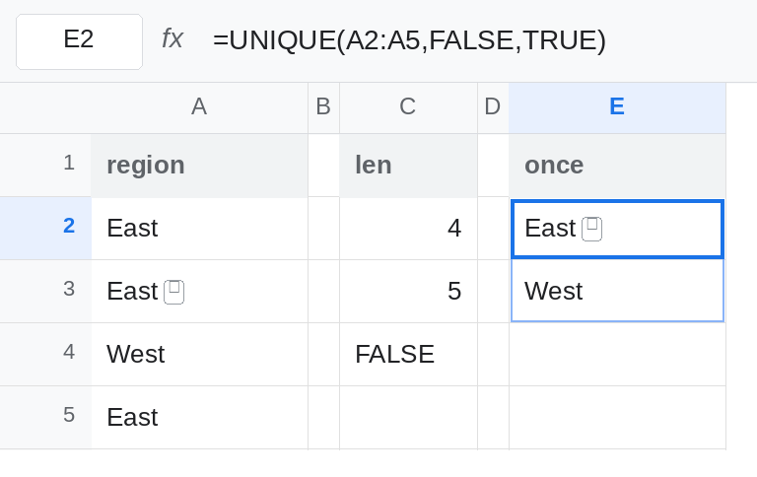757x477 pixels.
Task: Click the E2 name box
Action: 79,41
